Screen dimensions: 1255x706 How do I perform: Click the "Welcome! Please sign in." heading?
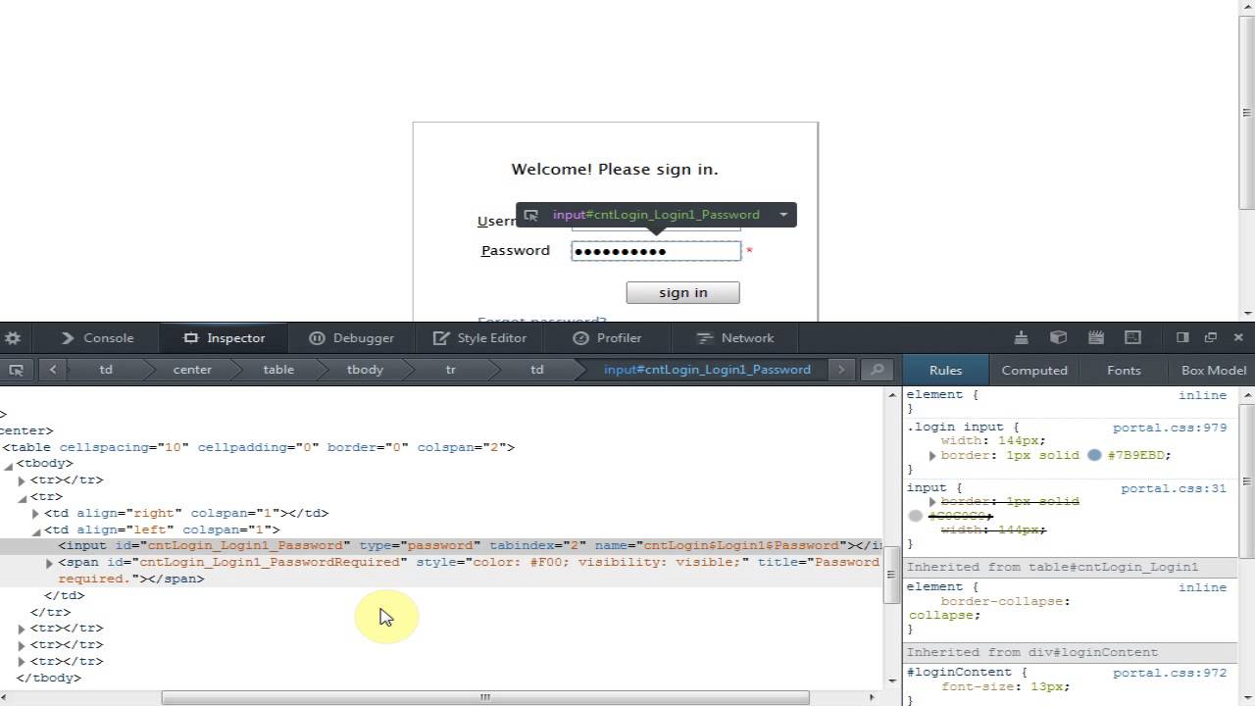tap(615, 170)
